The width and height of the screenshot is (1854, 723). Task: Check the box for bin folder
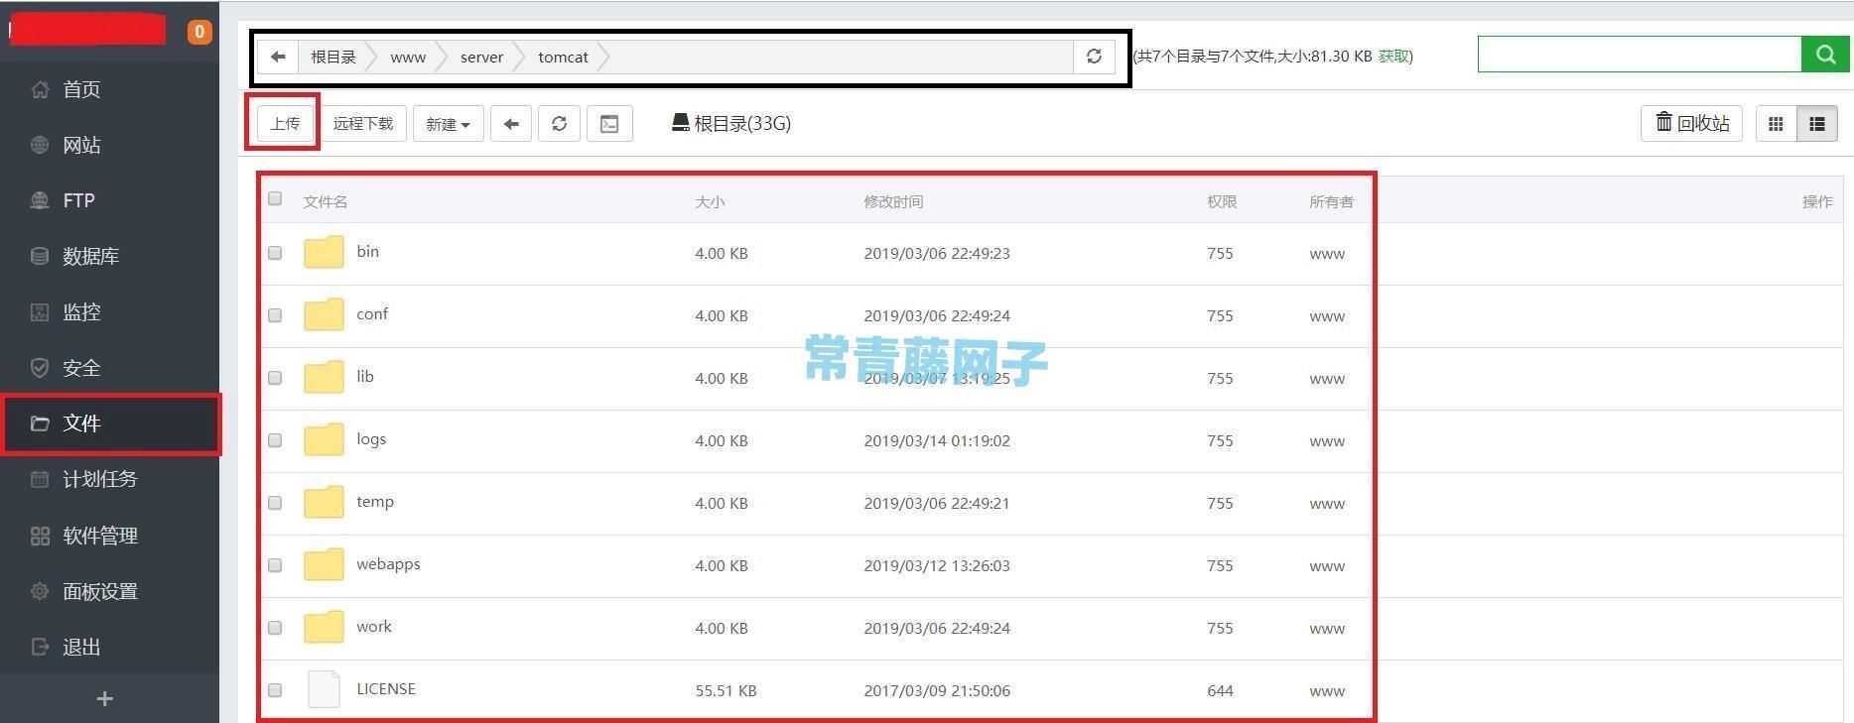coord(275,253)
